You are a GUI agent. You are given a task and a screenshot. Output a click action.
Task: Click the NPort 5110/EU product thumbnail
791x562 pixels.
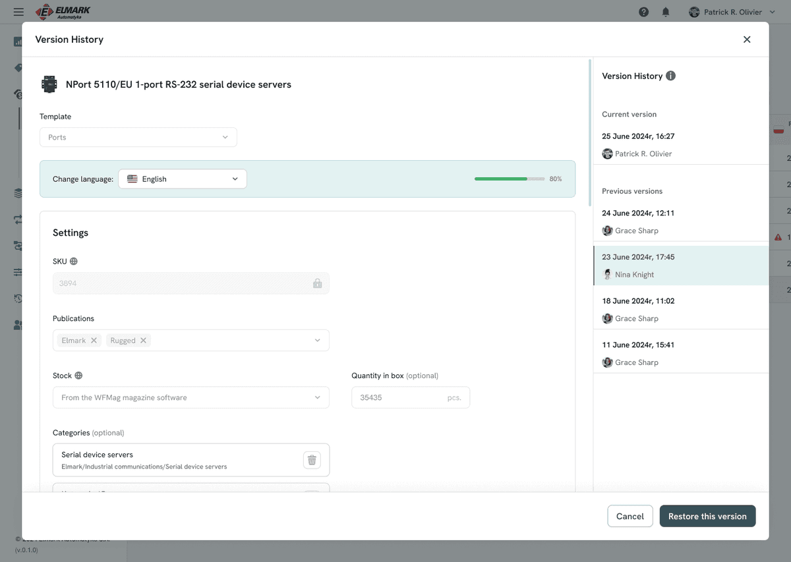point(49,84)
